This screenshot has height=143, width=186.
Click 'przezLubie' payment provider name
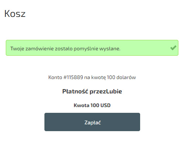pos(106,91)
